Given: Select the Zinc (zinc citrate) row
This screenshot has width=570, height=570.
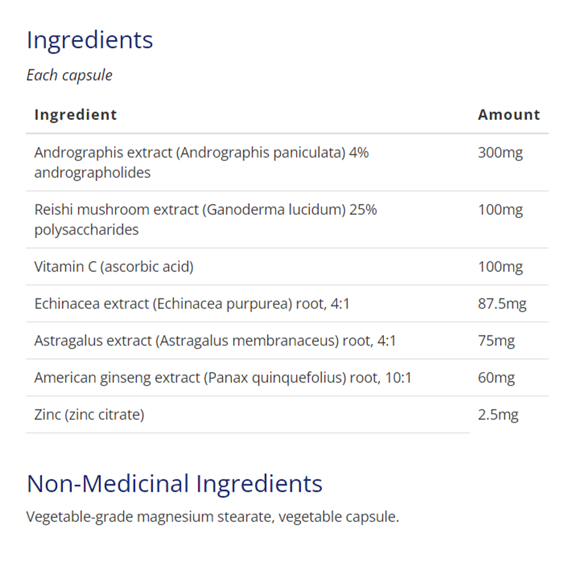Looking at the screenshot, I should coord(89,415).
